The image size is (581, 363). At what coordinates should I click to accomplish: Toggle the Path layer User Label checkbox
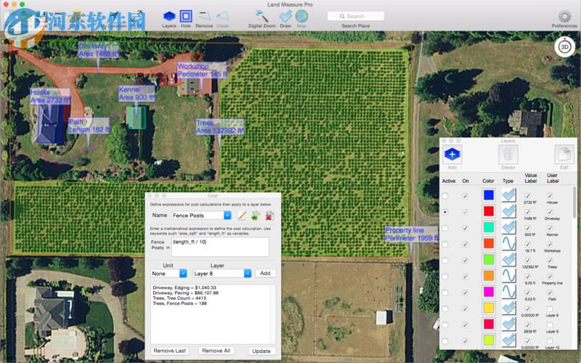pos(550,293)
